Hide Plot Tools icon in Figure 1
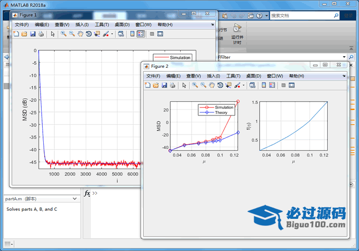The width and height of the screenshot is (359, 251). pyautogui.click(x=152, y=34)
